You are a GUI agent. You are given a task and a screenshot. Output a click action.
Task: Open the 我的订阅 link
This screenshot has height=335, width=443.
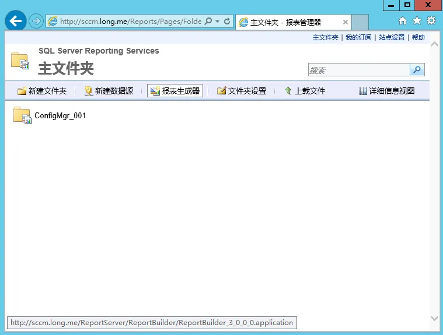pyautogui.click(x=358, y=37)
